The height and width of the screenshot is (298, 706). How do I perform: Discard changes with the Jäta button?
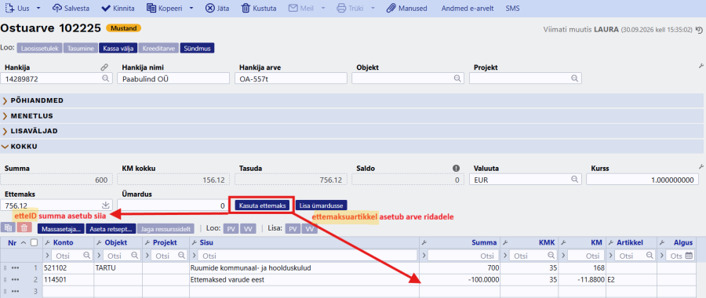pyautogui.click(x=217, y=8)
